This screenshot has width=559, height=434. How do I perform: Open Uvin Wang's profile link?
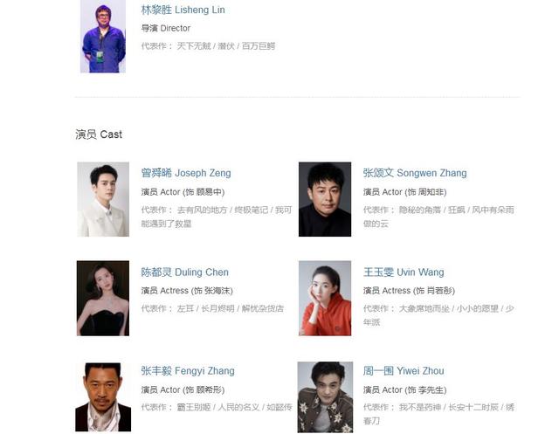click(404, 272)
